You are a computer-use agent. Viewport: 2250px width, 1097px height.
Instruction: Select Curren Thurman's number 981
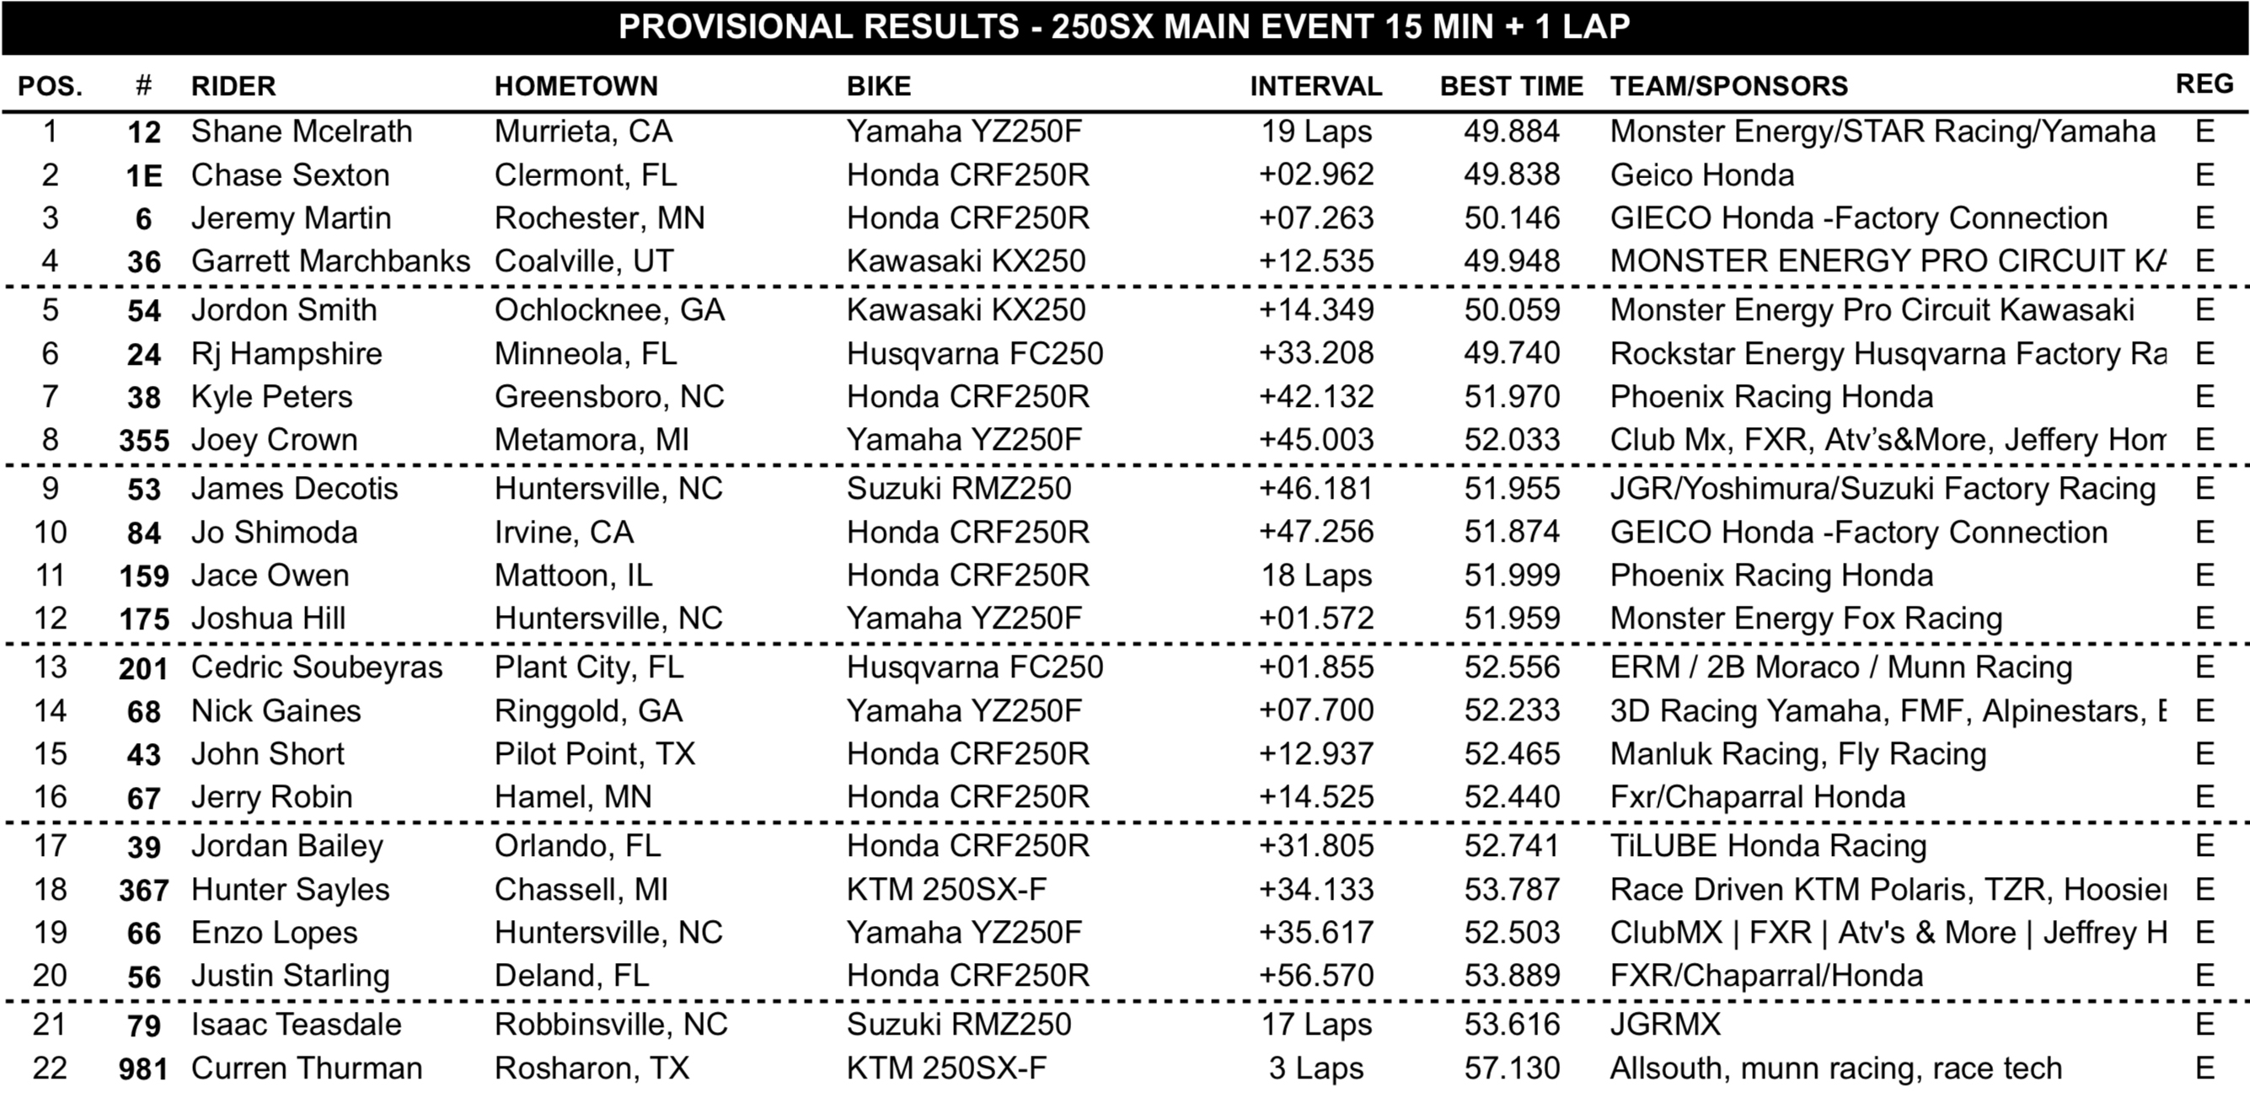click(142, 1069)
